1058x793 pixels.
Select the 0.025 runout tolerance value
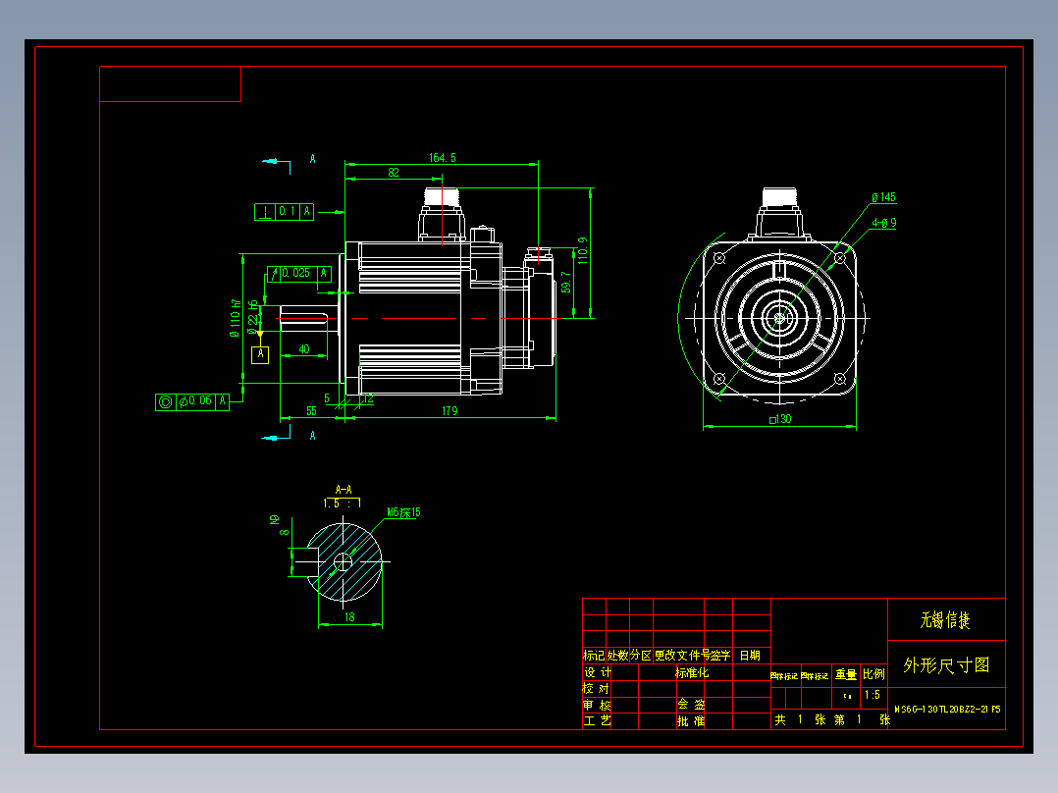point(295,274)
